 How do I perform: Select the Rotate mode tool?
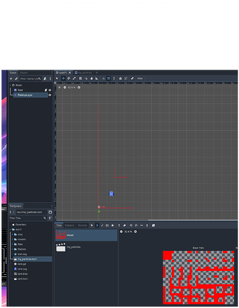pos(69,78)
